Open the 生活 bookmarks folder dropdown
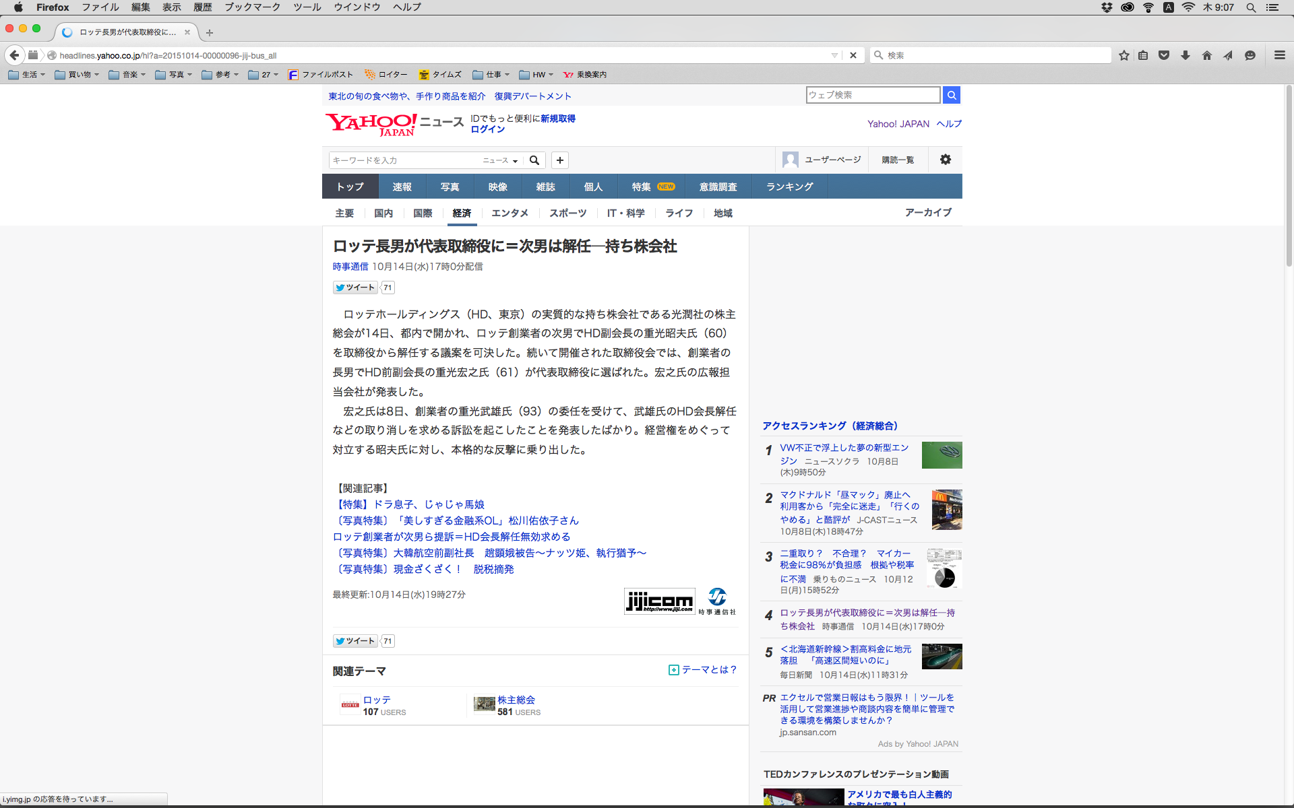Viewport: 1294px width, 808px height. tap(27, 75)
